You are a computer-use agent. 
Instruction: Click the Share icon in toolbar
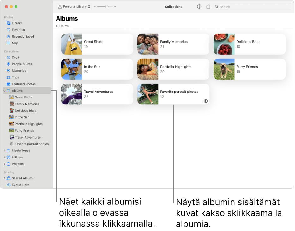pos(208,7)
